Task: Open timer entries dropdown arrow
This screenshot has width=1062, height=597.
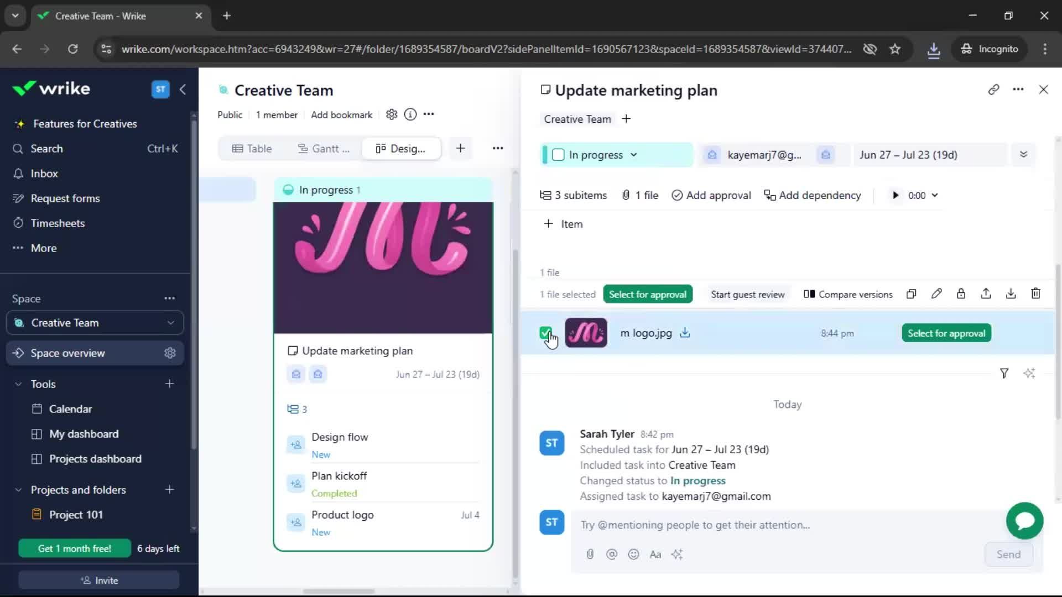Action: tap(935, 195)
